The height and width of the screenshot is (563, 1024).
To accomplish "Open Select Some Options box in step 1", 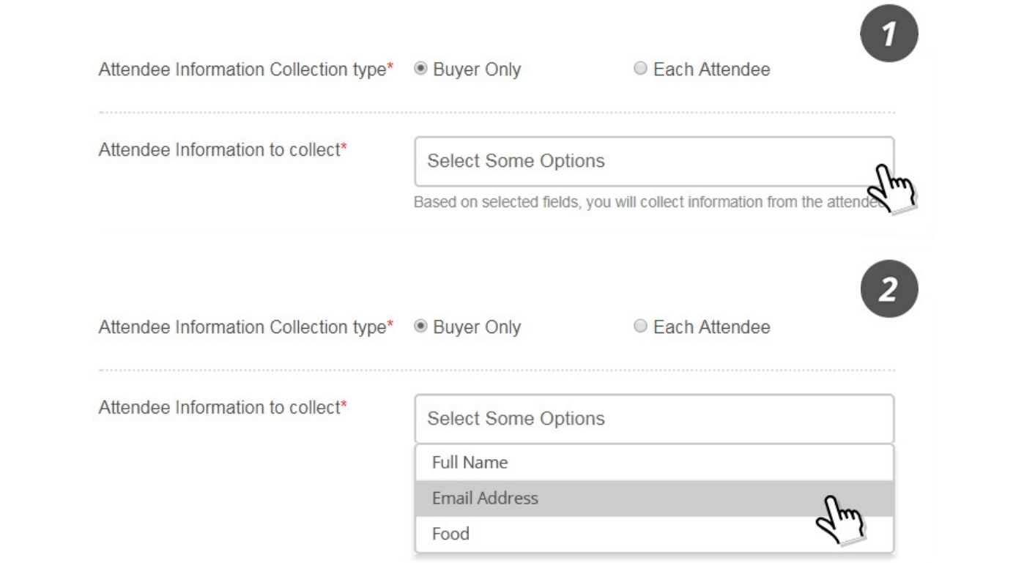I will 654,161.
